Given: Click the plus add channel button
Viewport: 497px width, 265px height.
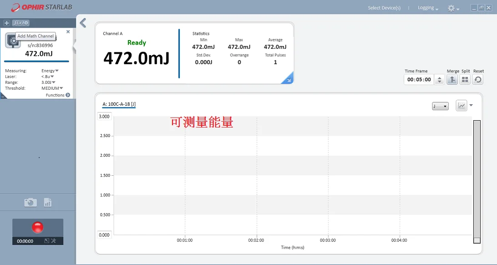Looking at the screenshot, I should point(7,23).
